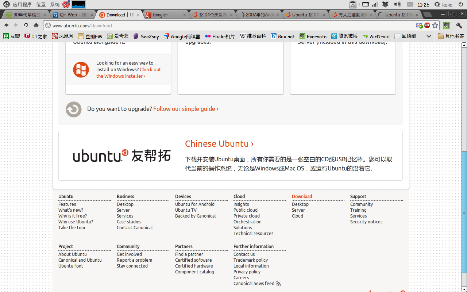Open the Evernote bookmark in bookmarks bar
467x292 pixels.
(313, 36)
